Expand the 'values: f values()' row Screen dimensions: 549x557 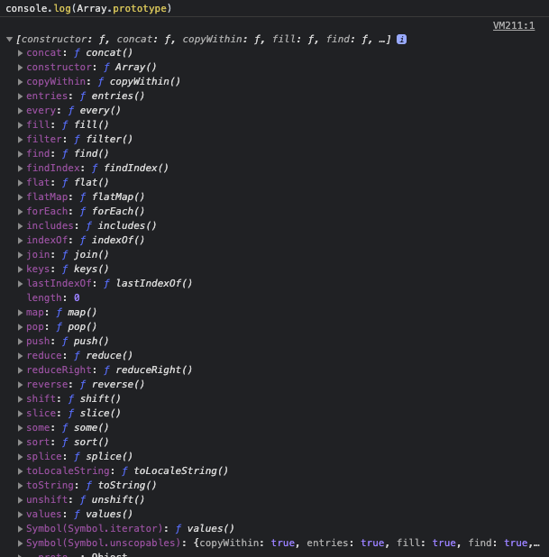(x=20, y=515)
